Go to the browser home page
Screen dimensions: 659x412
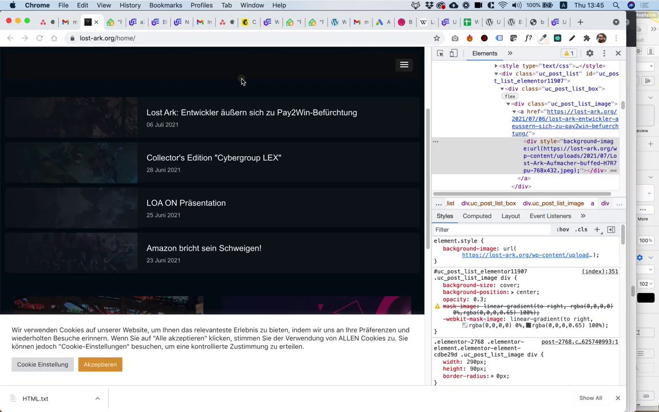pos(54,38)
